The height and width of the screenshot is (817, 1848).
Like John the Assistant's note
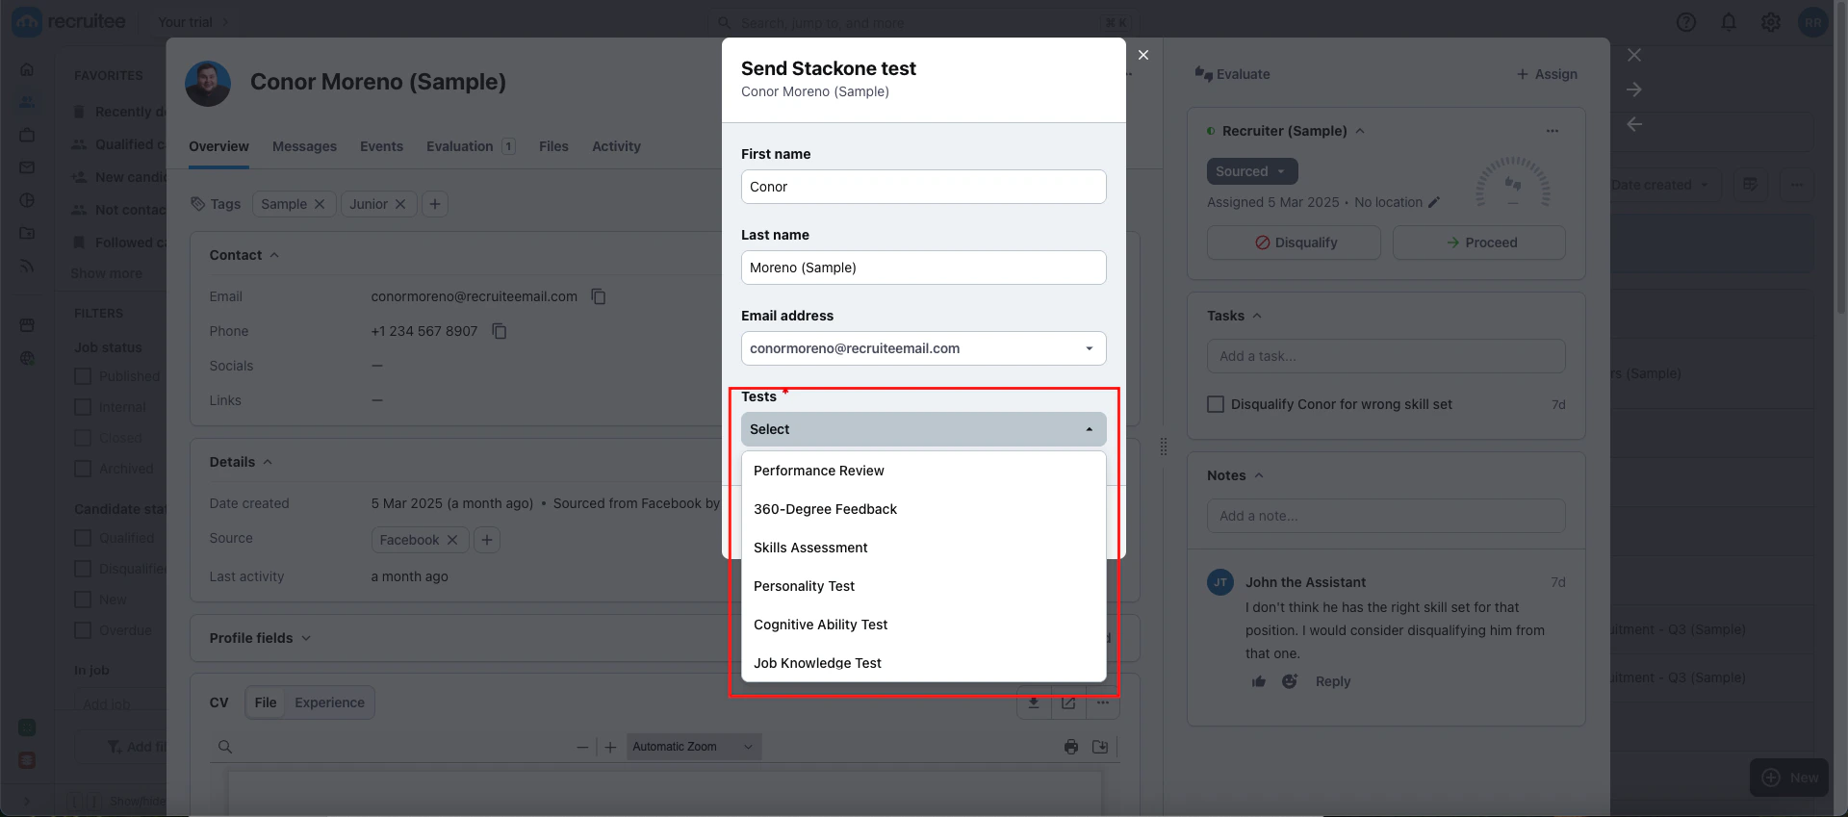1259,681
